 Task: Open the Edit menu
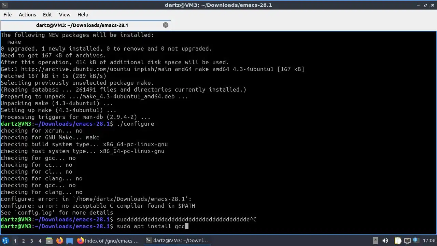[47, 15]
